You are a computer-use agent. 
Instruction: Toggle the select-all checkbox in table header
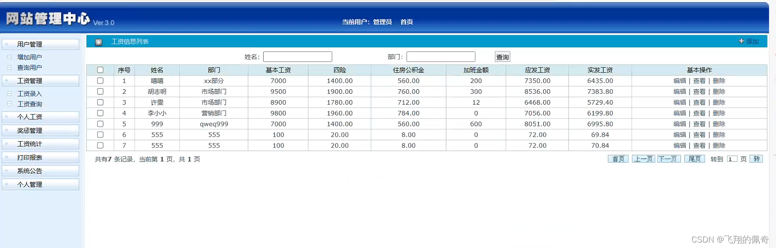click(100, 70)
